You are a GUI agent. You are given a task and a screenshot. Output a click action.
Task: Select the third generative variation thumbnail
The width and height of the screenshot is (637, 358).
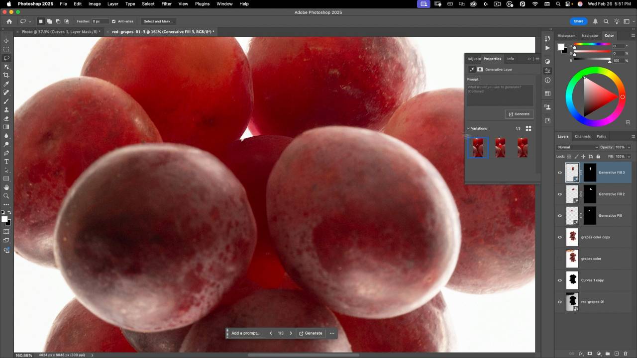click(523, 148)
